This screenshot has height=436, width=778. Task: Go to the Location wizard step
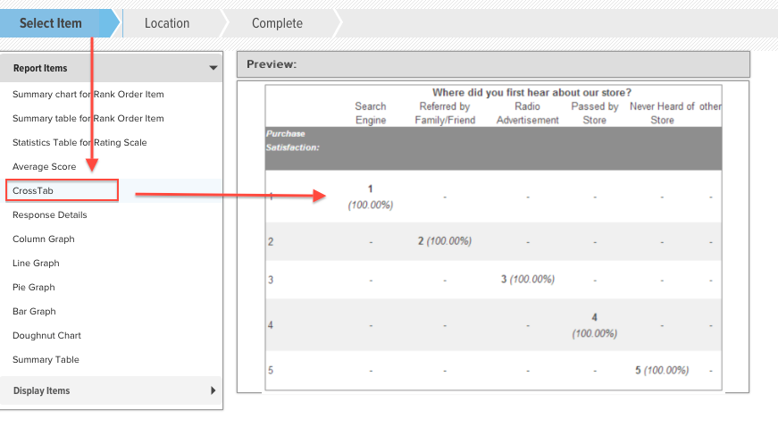167,23
